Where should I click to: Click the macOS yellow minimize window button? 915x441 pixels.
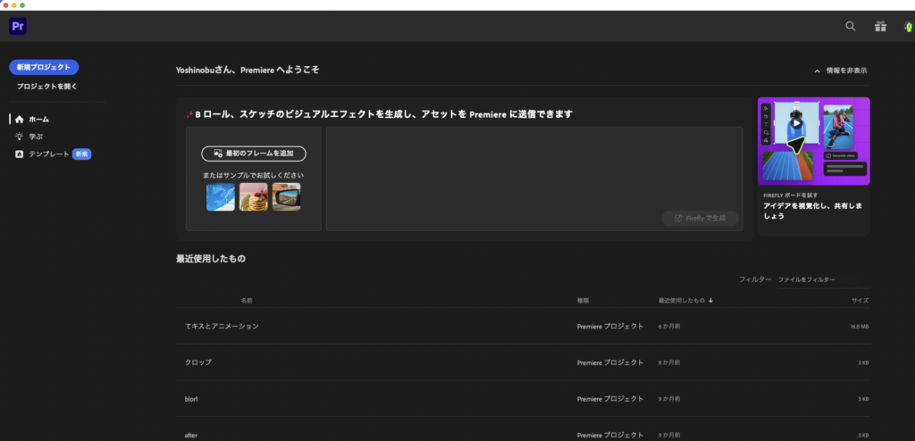click(x=14, y=5)
